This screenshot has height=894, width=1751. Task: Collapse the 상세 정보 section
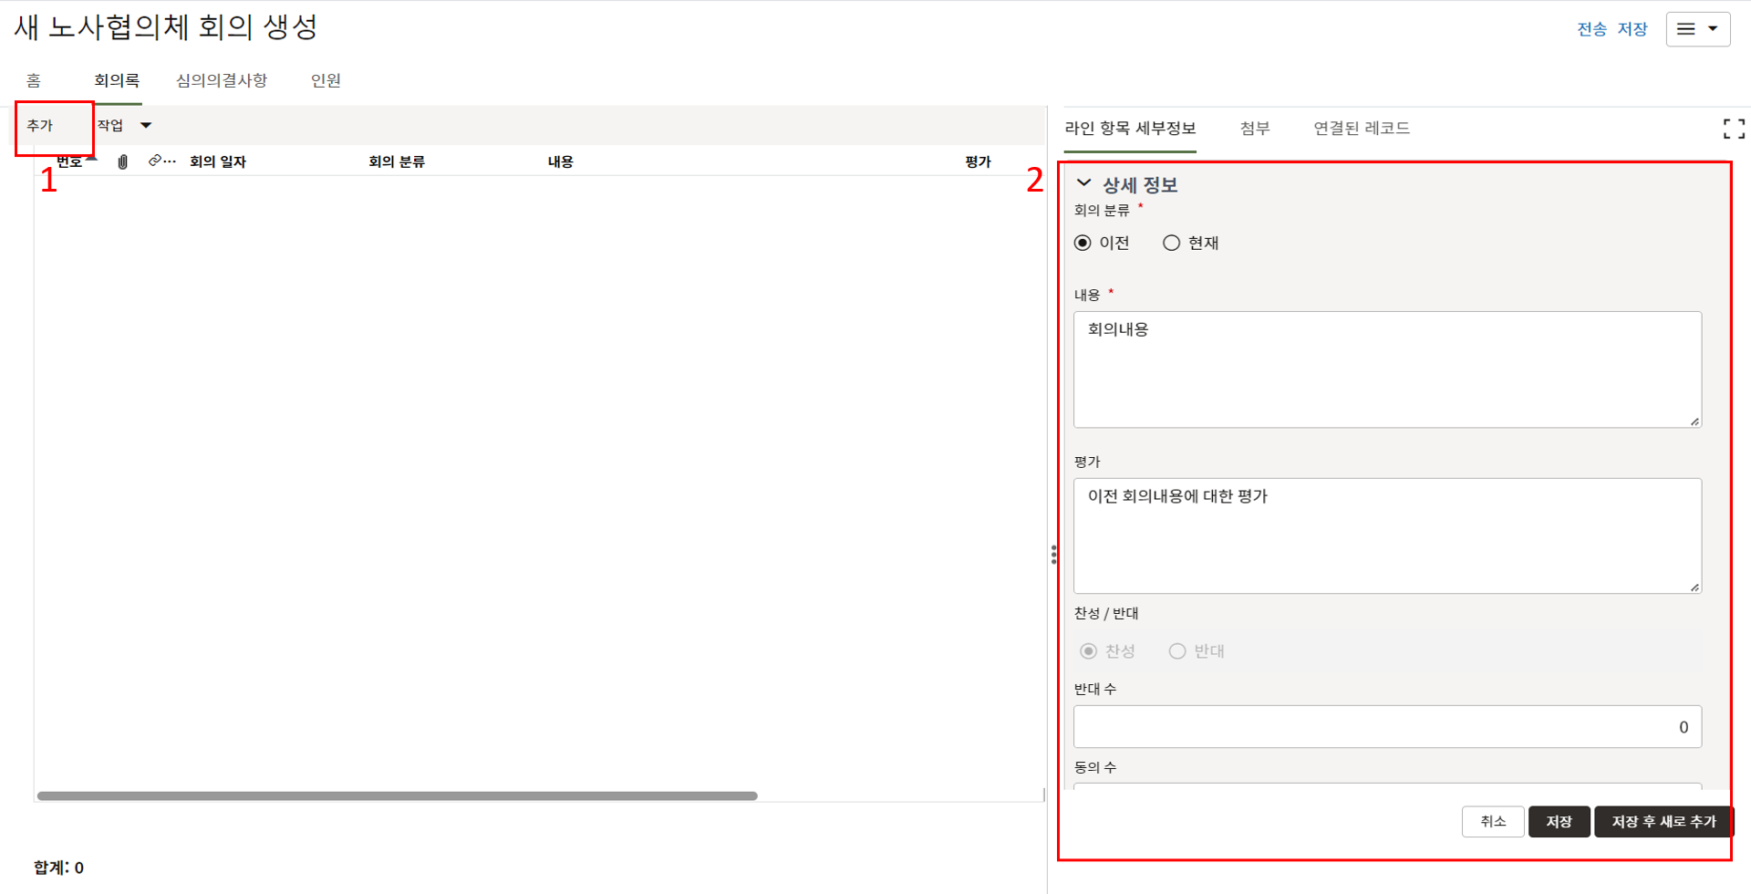click(x=1083, y=183)
